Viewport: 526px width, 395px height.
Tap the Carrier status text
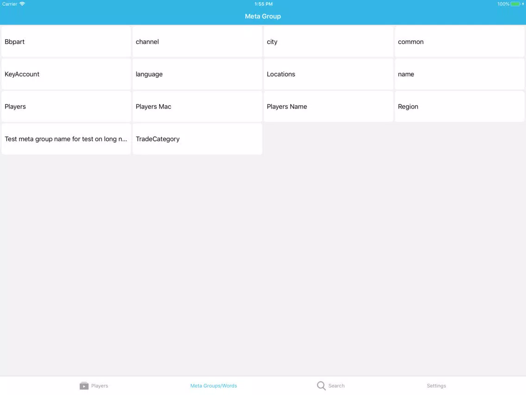pos(10,4)
